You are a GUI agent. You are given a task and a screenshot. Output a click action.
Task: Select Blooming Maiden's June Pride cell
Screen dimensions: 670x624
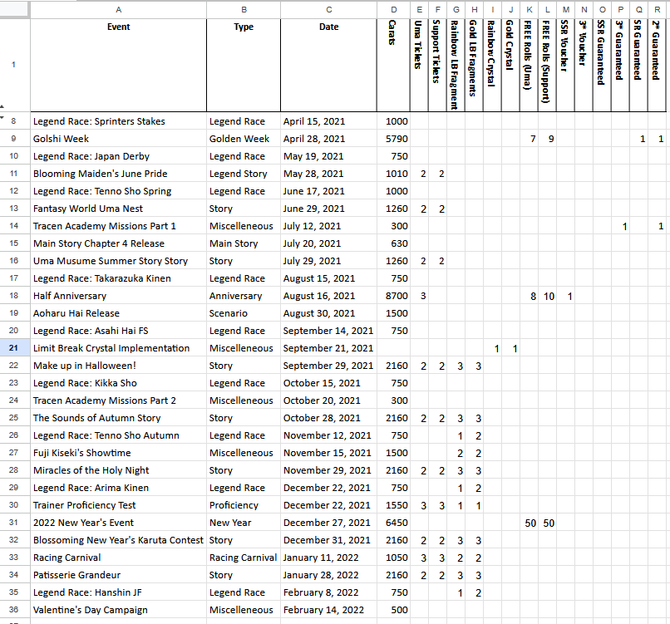[x=118, y=174]
